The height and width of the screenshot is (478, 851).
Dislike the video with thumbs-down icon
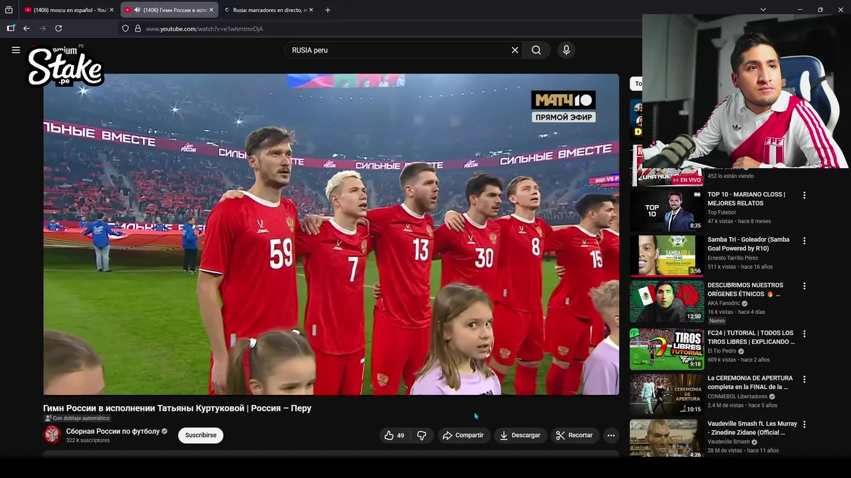[422, 436]
